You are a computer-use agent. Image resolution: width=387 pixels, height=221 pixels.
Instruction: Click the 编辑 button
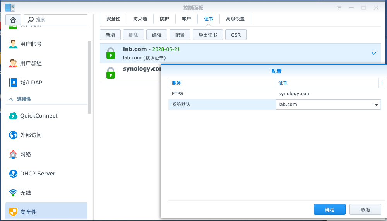pos(157,35)
